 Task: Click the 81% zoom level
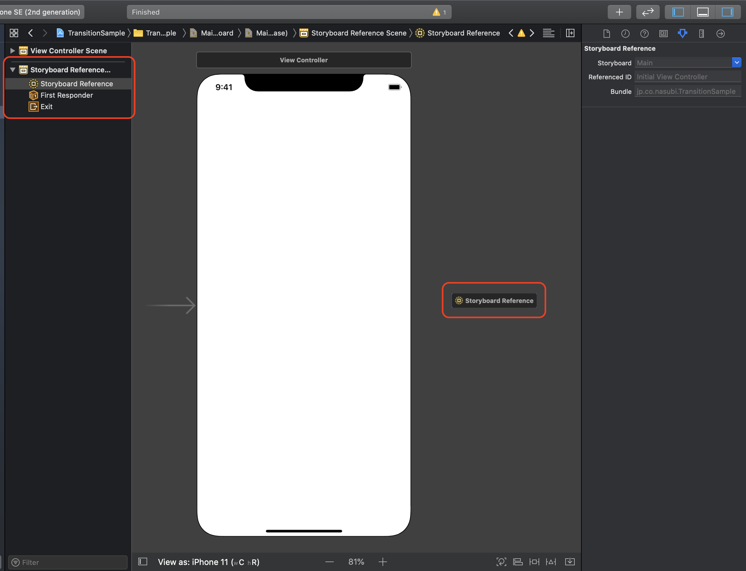[x=356, y=562]
